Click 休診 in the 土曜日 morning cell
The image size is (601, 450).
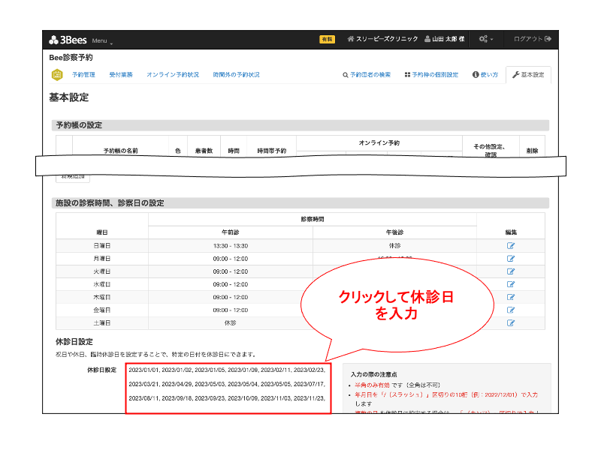click(231, 323)
